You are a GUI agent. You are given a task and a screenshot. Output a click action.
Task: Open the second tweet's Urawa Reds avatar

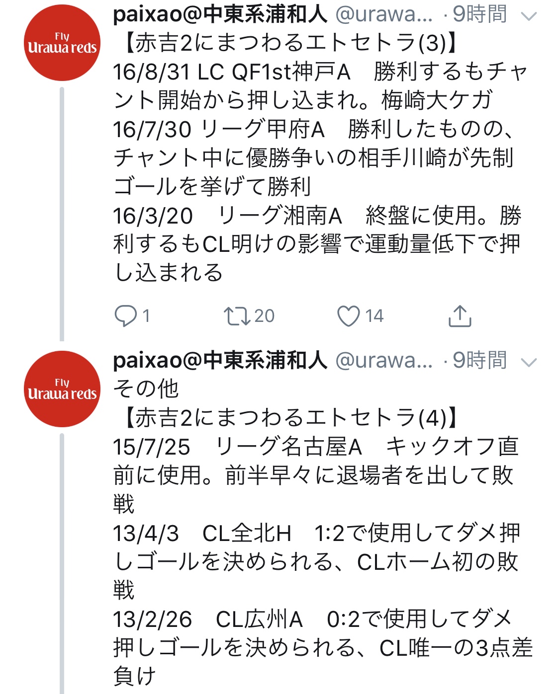[x=62, y=389]
